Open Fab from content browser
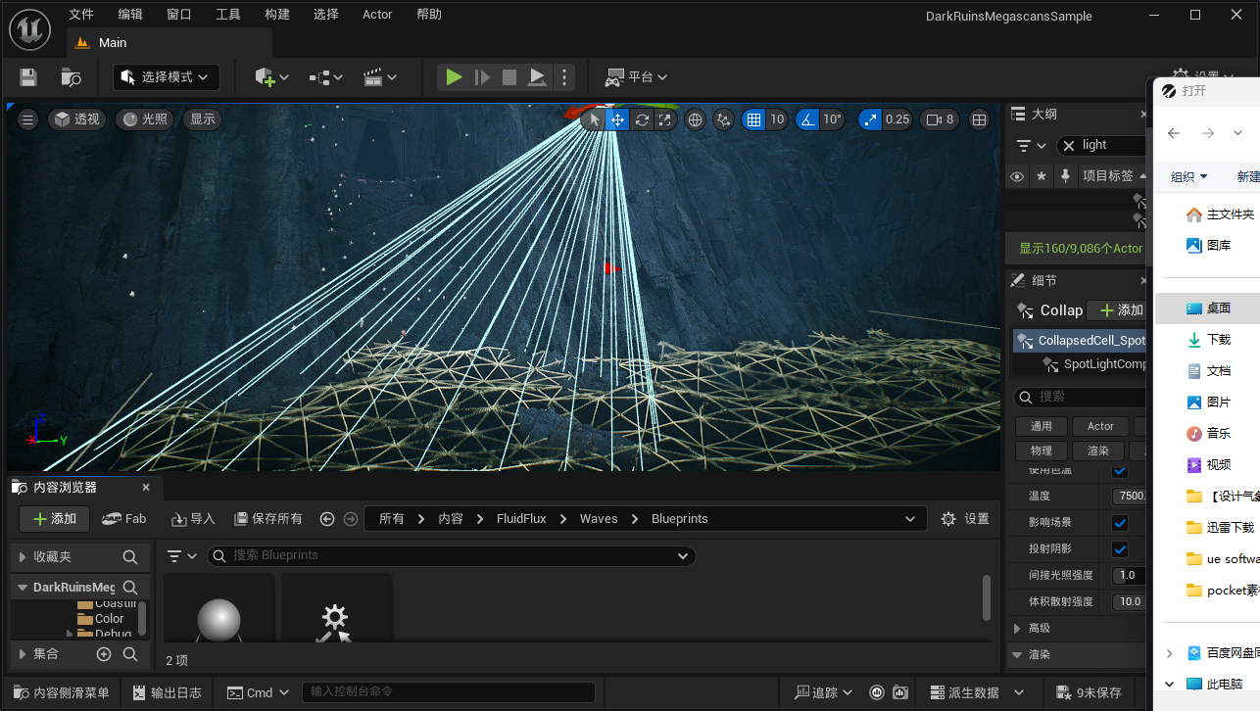The image size is (1260, 711). [124, 519]
